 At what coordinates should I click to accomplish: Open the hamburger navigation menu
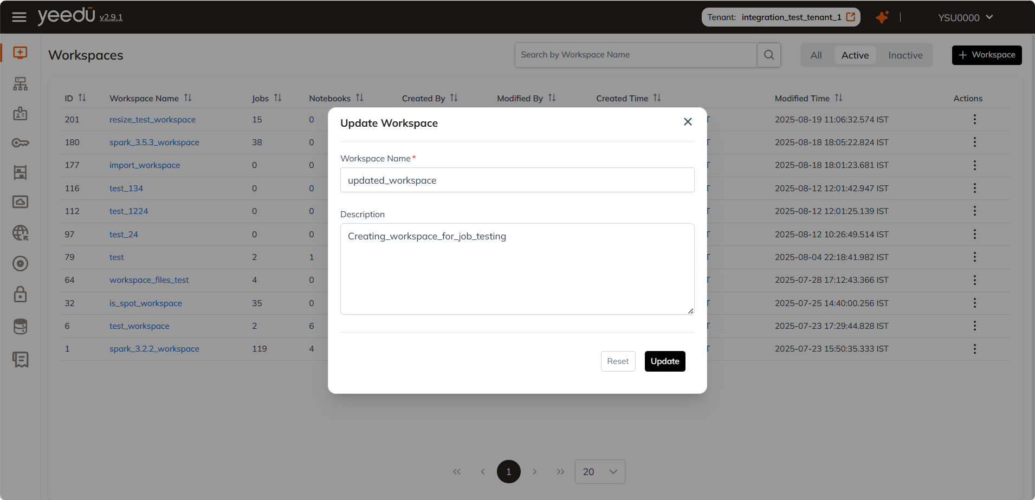(19, 17)
